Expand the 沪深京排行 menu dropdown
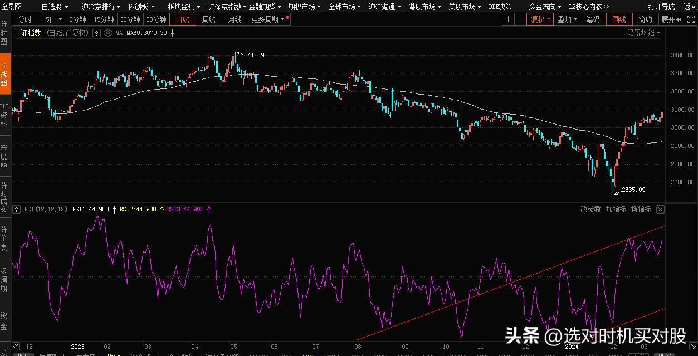The width and height of the screenshot is (698, 356). tap(101, 7)
